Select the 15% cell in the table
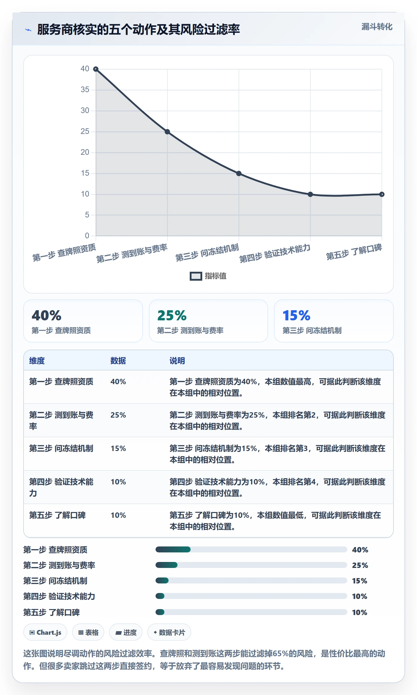 [118, 448]
